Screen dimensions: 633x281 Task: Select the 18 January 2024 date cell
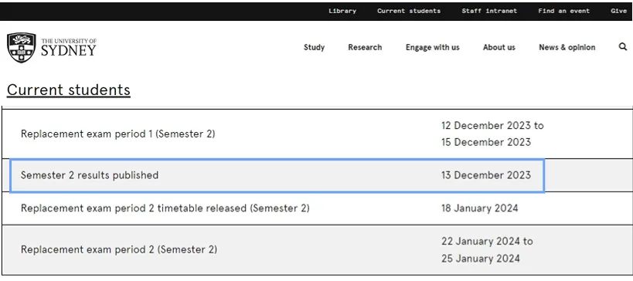pyautogui.click(x=479, y=208)
